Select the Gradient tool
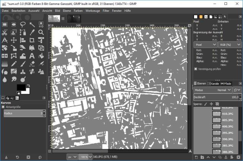This screenshot has height=161, width=243. [x=5, y=64]
